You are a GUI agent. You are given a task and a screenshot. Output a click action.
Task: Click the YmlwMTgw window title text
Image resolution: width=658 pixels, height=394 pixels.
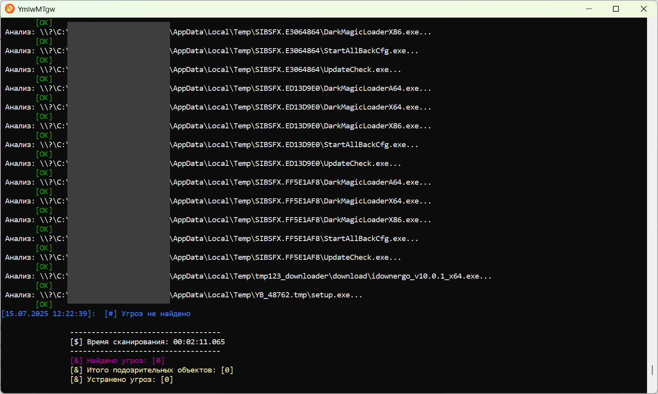point(36,9)
